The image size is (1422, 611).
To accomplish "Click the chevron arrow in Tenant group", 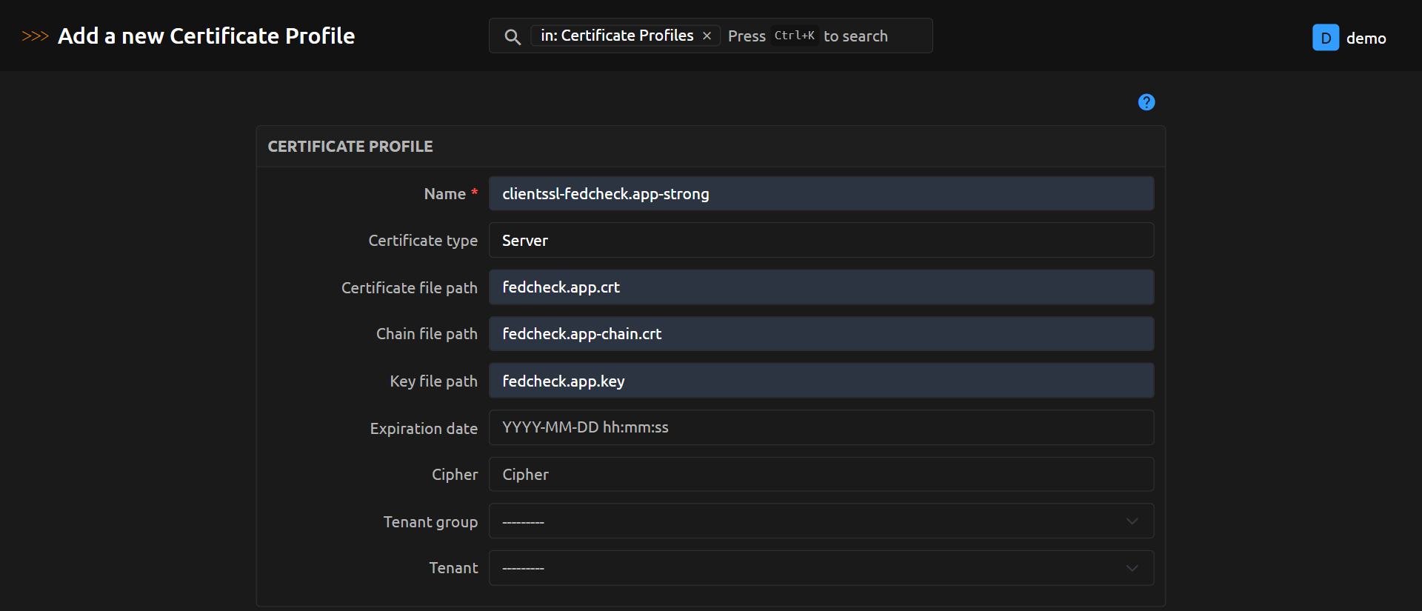I will (x=1132, y=521).
